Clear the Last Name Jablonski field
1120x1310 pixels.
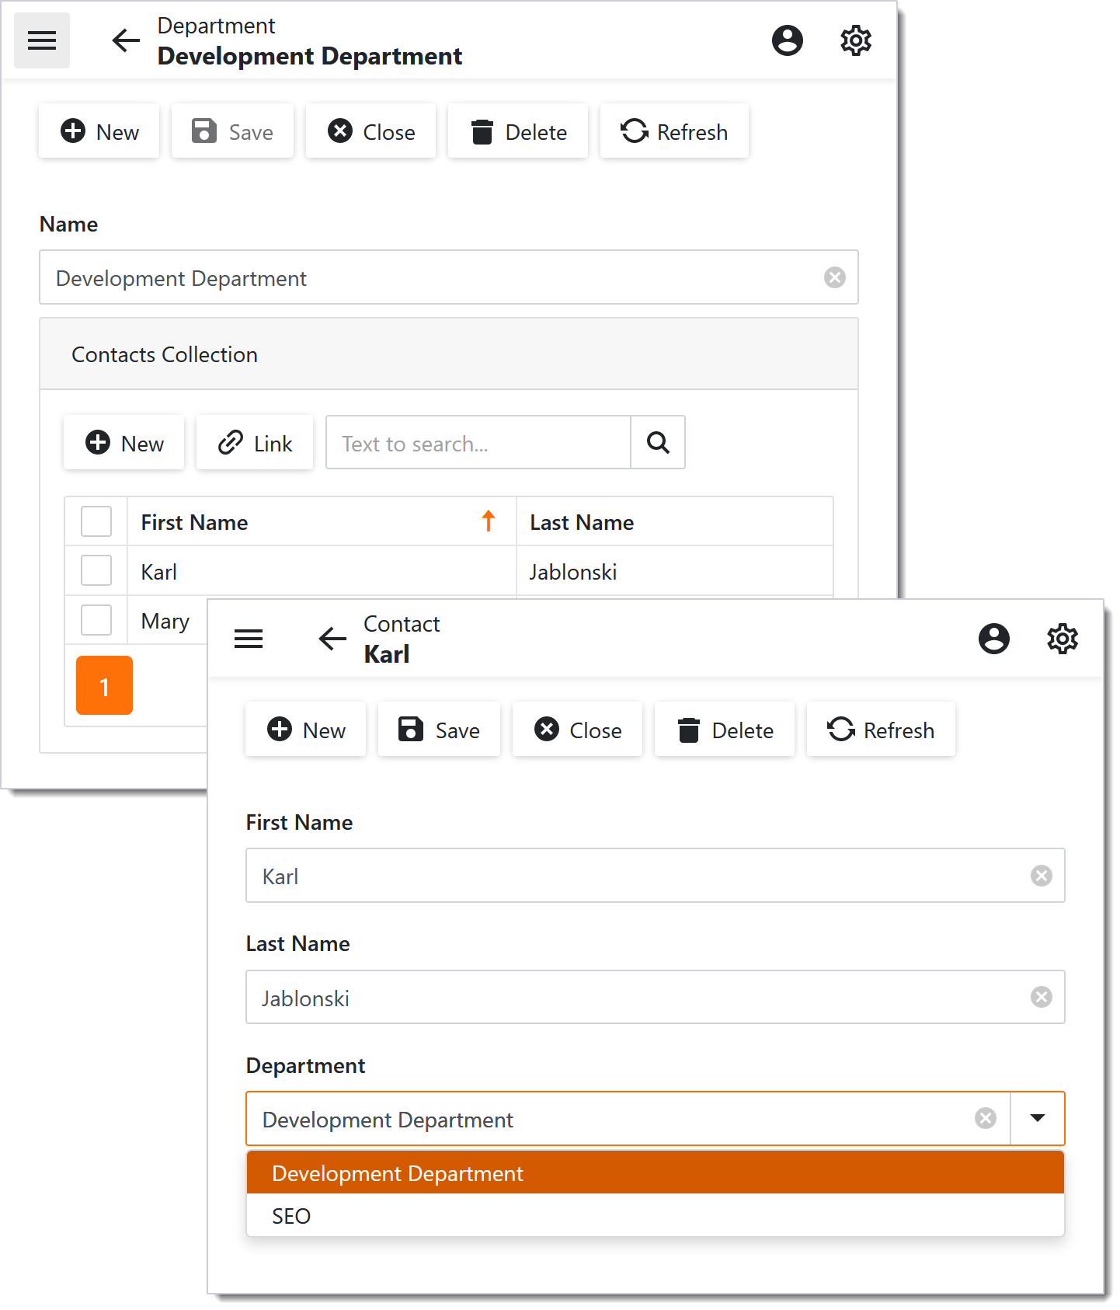(1041, 997)
